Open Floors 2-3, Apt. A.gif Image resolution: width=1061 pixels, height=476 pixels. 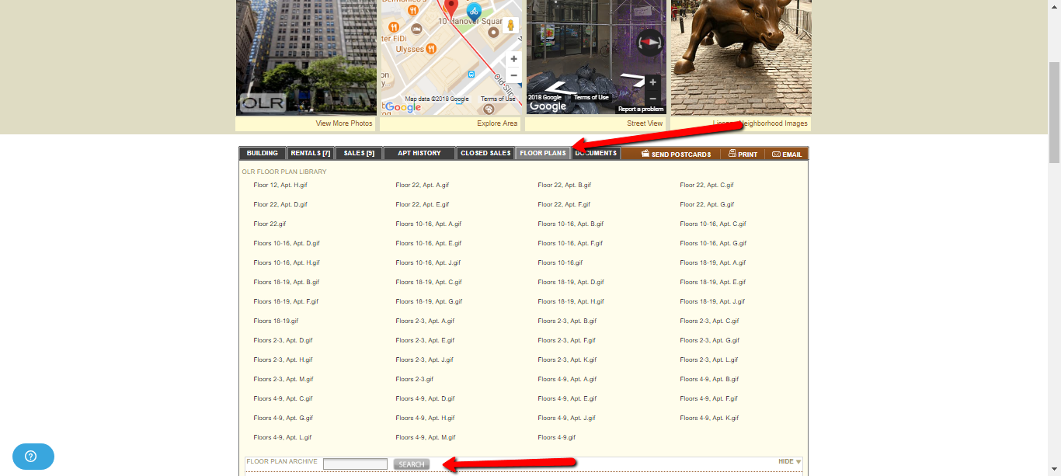click(425, 321)
